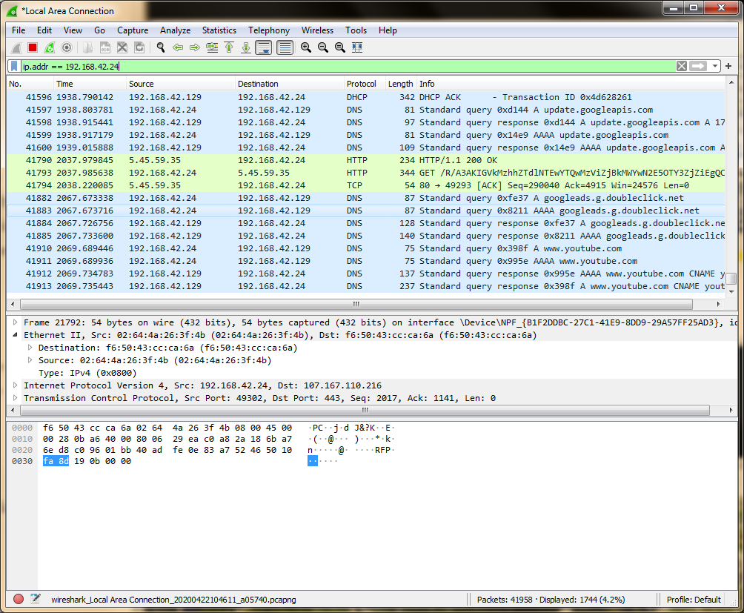Image resolution: width=744 pixels, height=613 pixels.
Task: Collapse the Ethernet II tree node
Action: (15, 334)
